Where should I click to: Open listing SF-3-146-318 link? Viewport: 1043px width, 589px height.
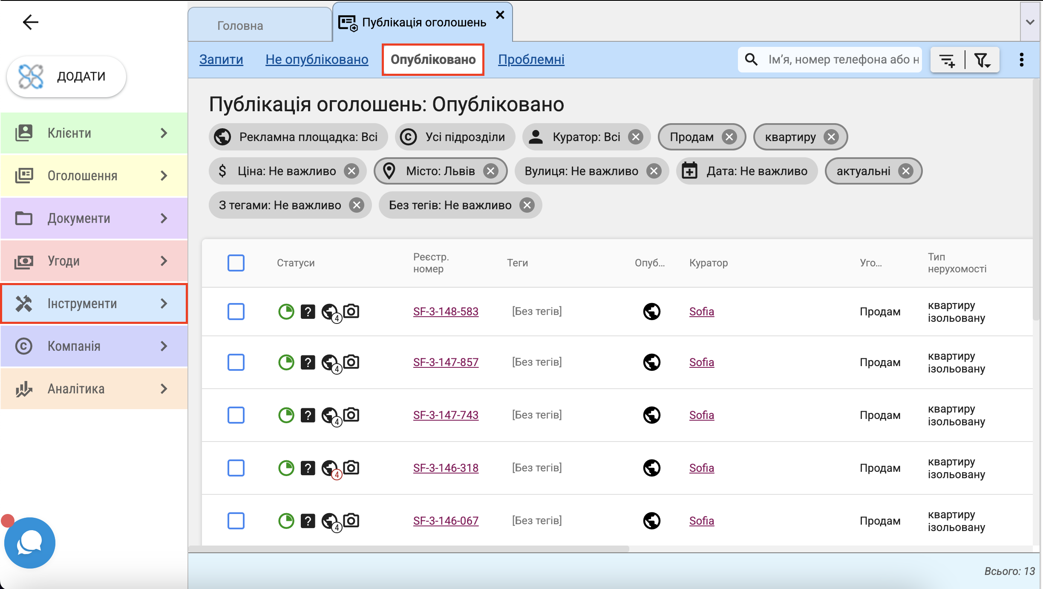[446, 468]
